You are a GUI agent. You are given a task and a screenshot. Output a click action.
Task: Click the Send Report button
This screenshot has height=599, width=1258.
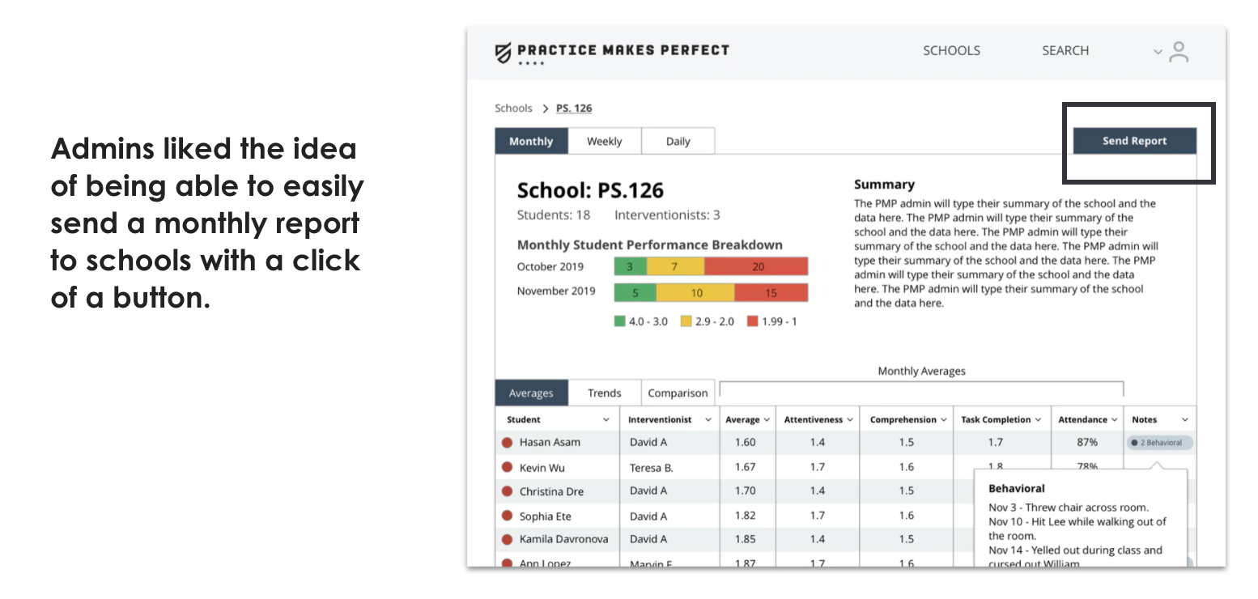(1134, 141)
